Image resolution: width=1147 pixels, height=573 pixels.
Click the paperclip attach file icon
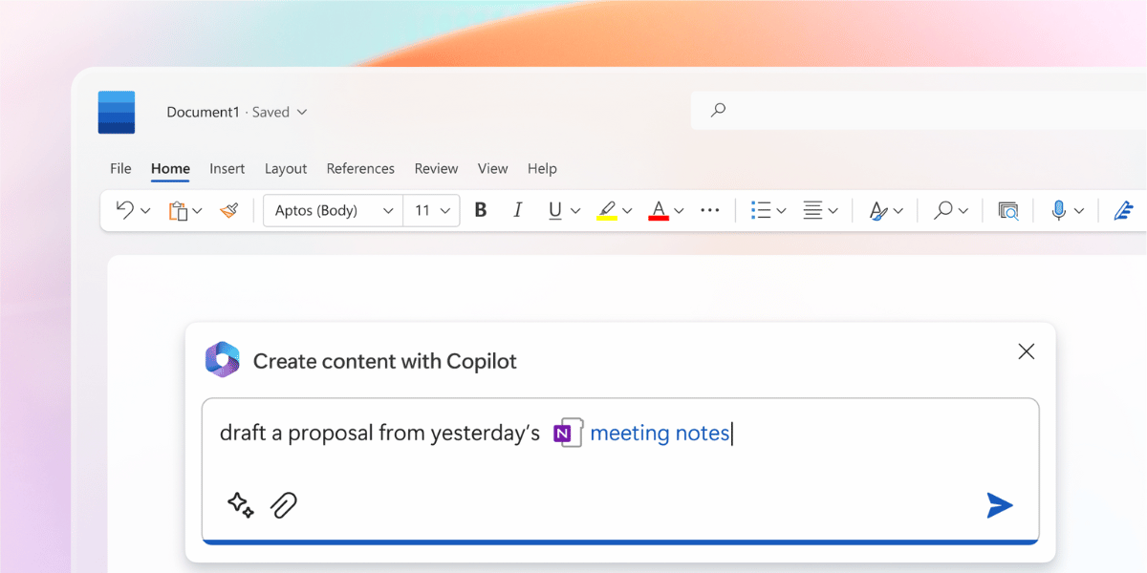point(284,505)
